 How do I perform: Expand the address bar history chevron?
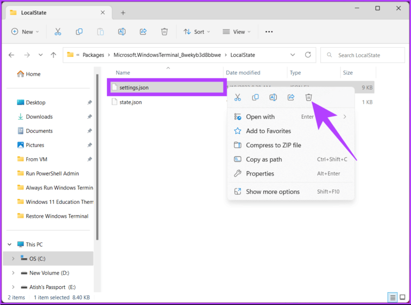293,55
